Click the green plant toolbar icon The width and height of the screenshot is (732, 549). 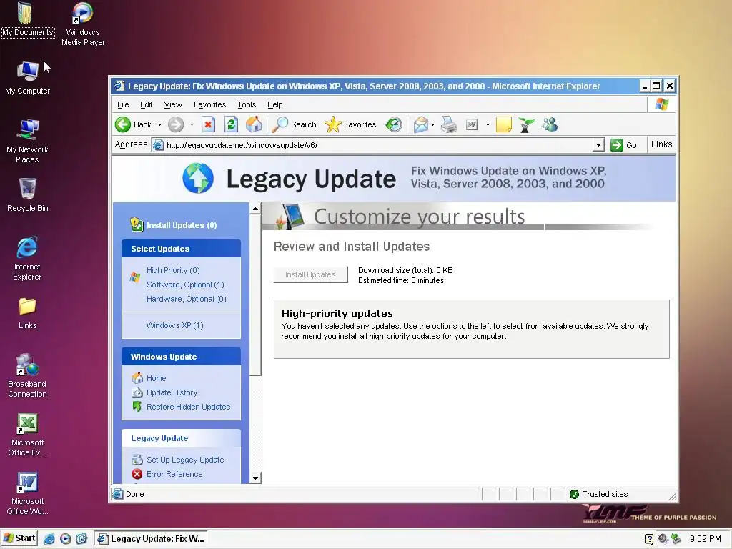(526, 124)
